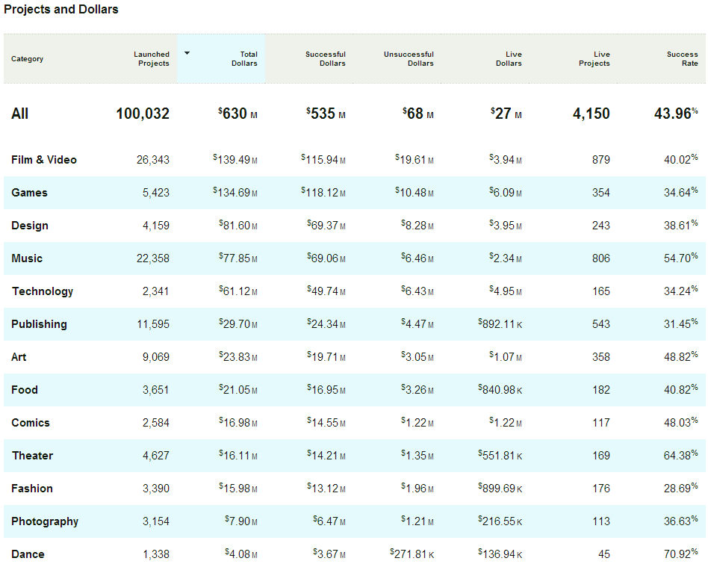The height and width of the screenshot is (564, 708).
Task: Click Photography live dollars $216.55 K
Action: 500,521
